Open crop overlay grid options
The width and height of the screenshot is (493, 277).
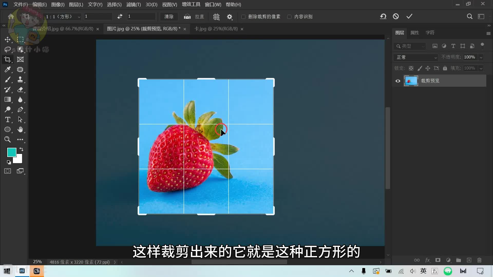coord(216,17)
